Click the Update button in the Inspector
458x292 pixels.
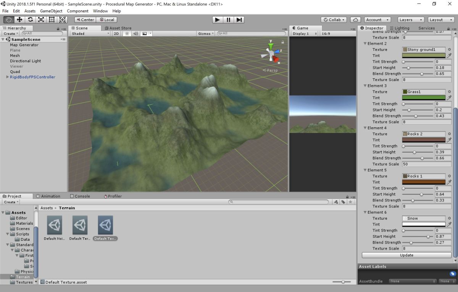tap(406, 255)
